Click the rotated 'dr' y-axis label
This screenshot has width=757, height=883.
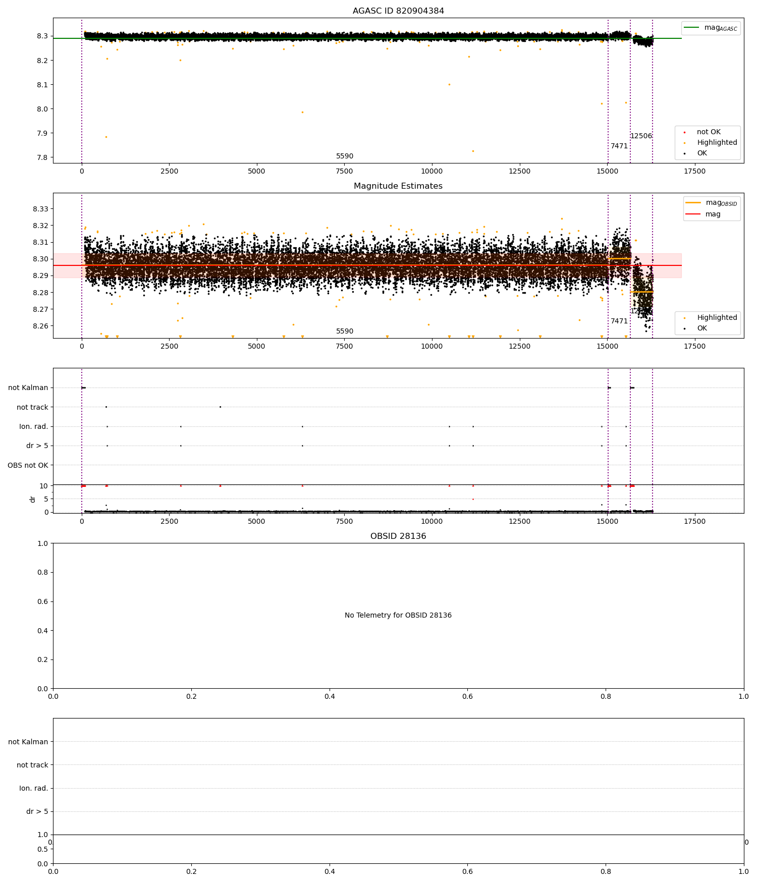pyautogui.click(x=33, y=500)
